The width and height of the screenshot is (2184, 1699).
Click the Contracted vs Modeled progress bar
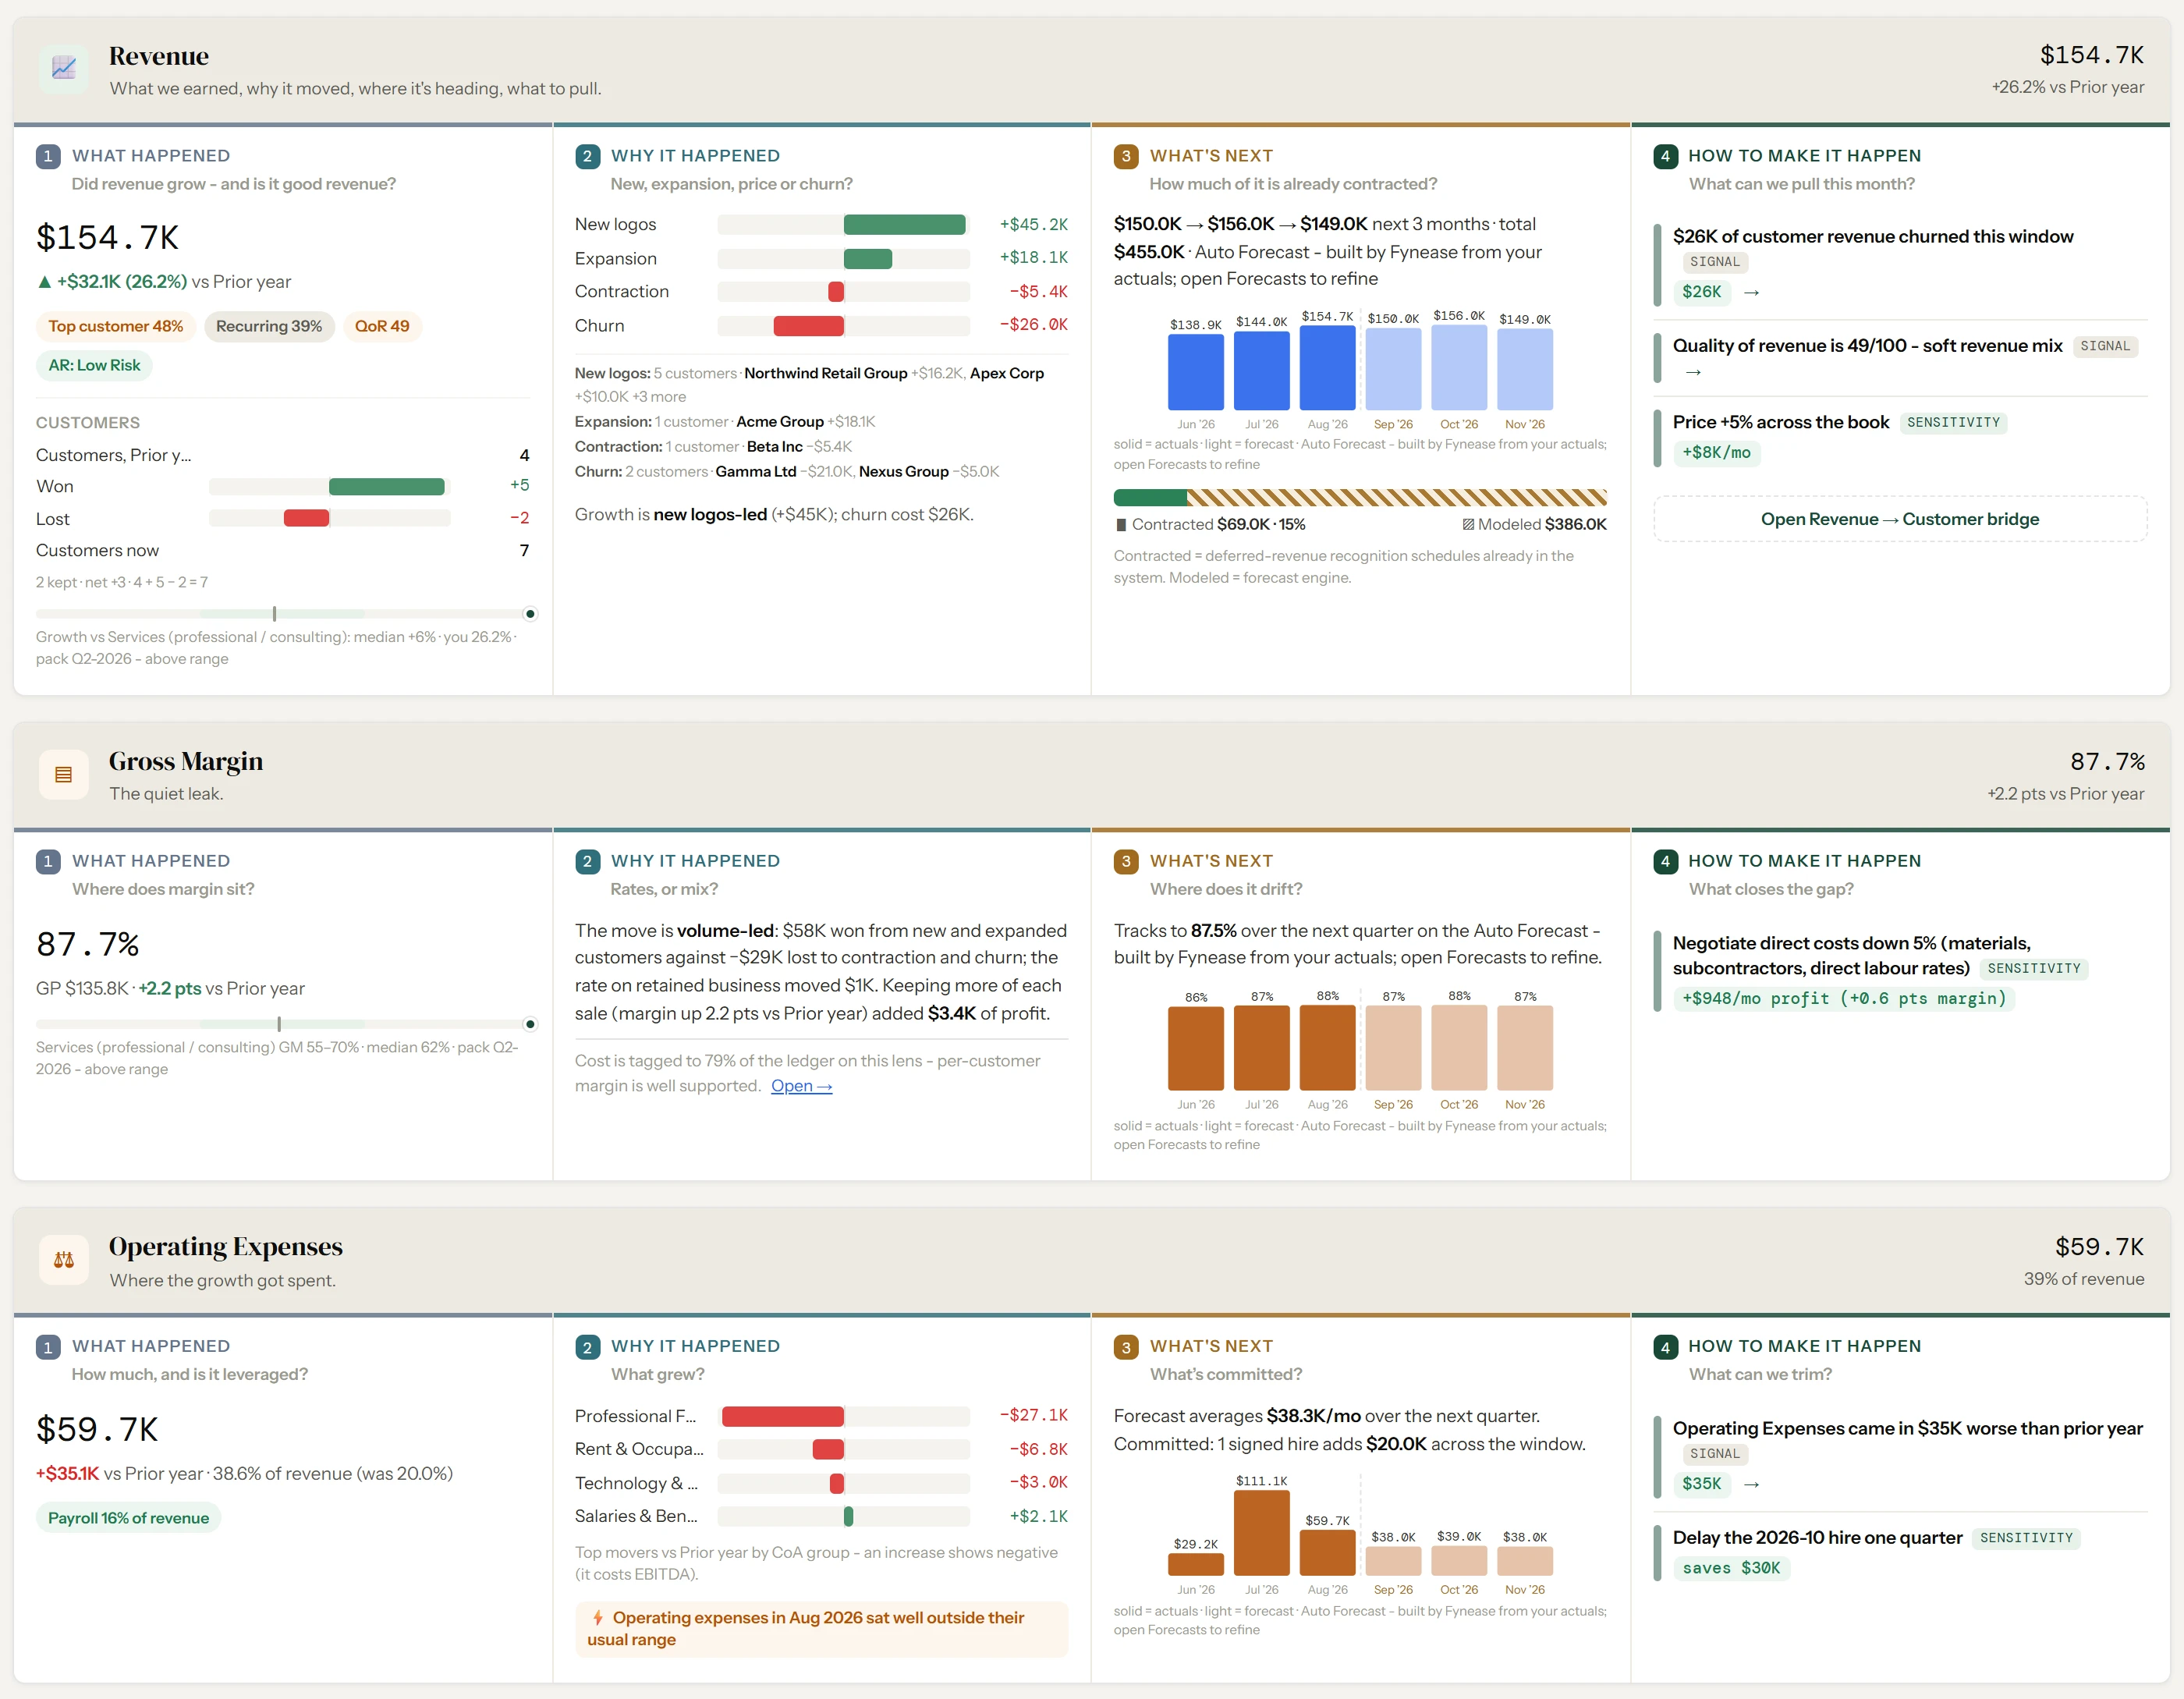(1360, 498)
